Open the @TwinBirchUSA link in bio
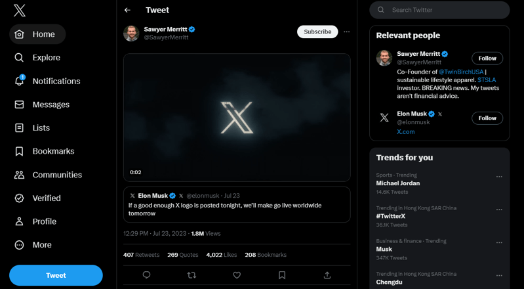This screenshot has height=289, width=524. click(461, 72)
